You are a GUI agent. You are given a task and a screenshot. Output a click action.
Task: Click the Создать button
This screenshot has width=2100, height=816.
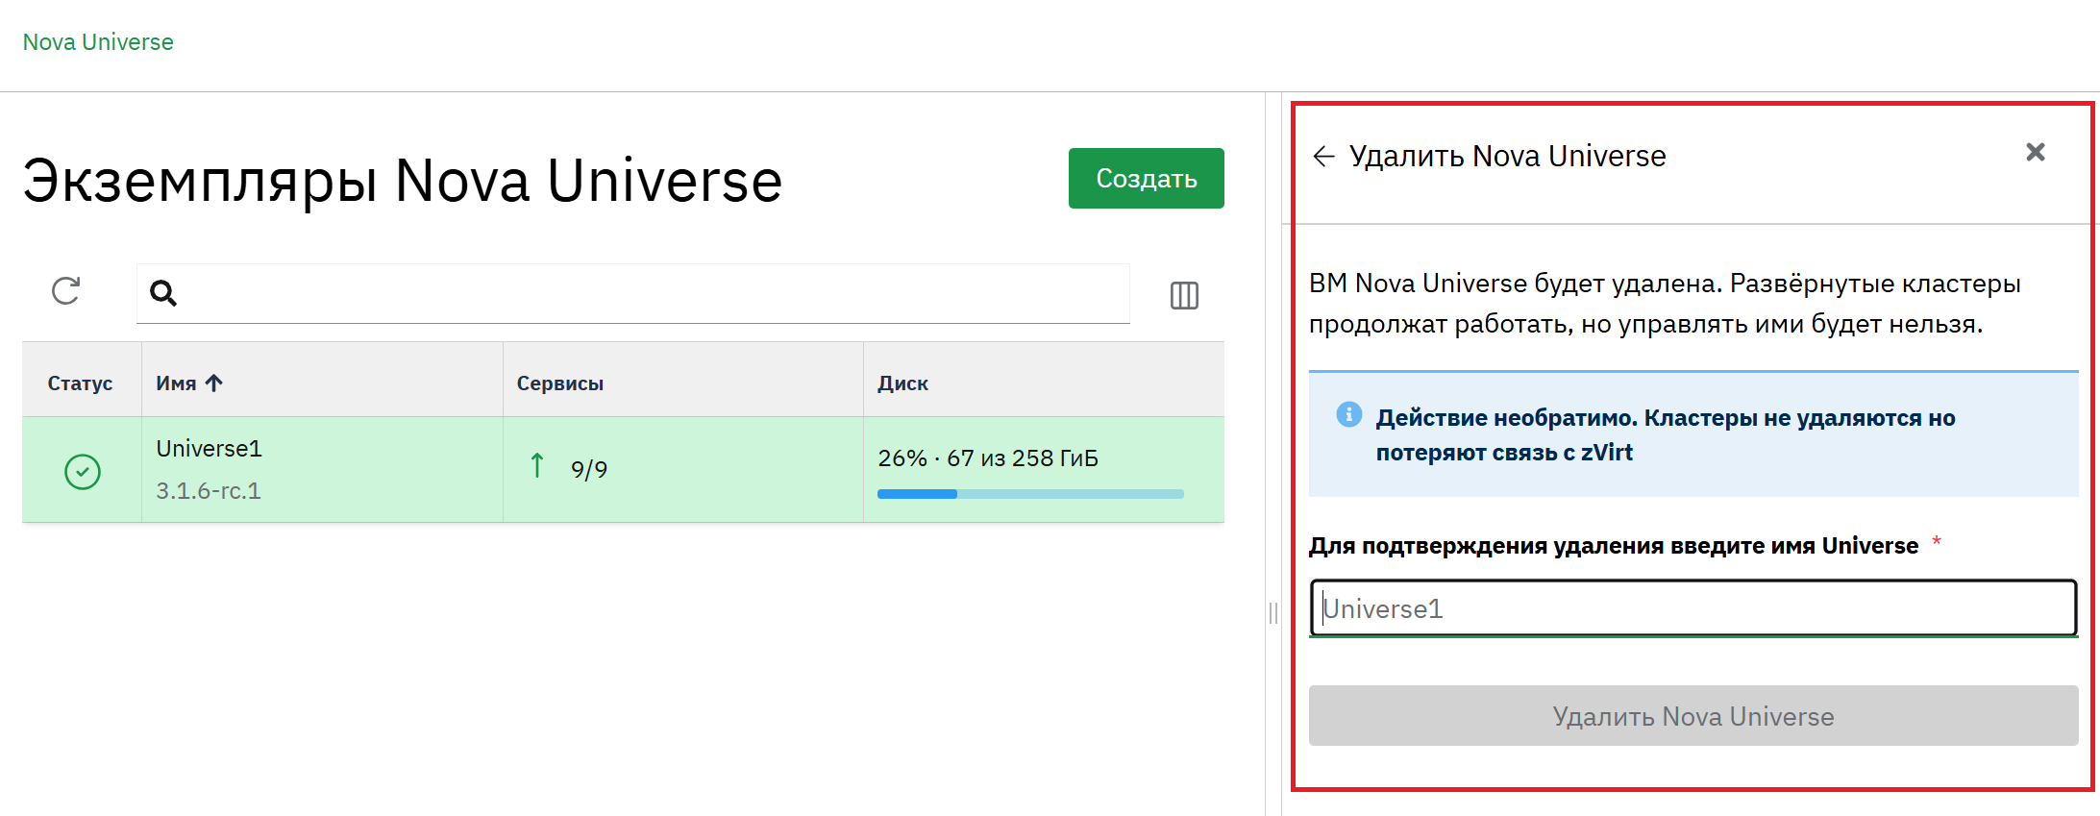pos(1146,178)
